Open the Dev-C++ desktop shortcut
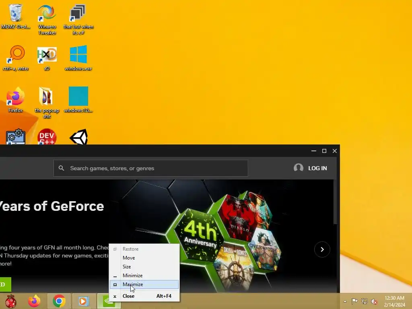Viewport: 412px width, 309px height. pos(47,136)
